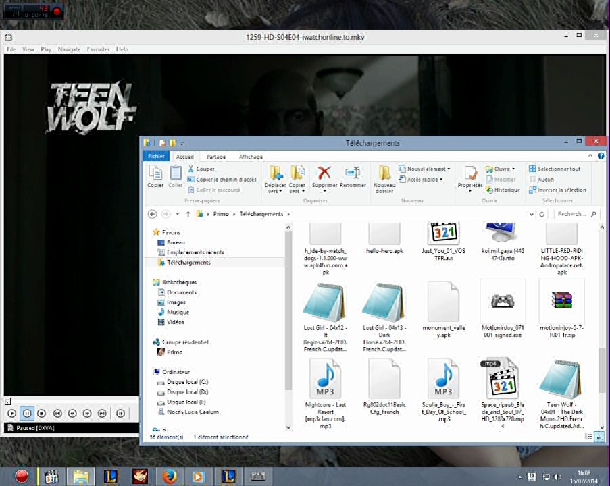
Task: Click the Explorer back arrow
Action: (x=153, y=214)
